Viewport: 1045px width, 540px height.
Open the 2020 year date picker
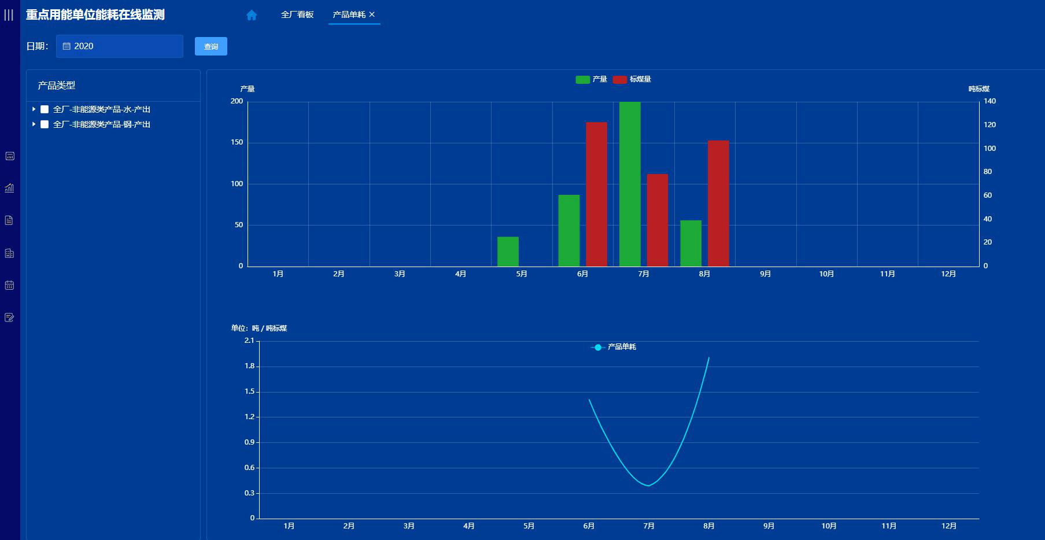[x=120, y=46]
